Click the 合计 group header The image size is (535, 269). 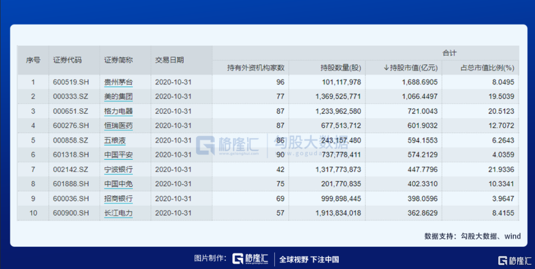(449, 53)
